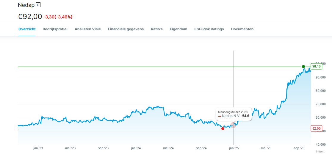The image size is (332, 154).
Task: Click the Infront attribution link
Action: (320, 152)
